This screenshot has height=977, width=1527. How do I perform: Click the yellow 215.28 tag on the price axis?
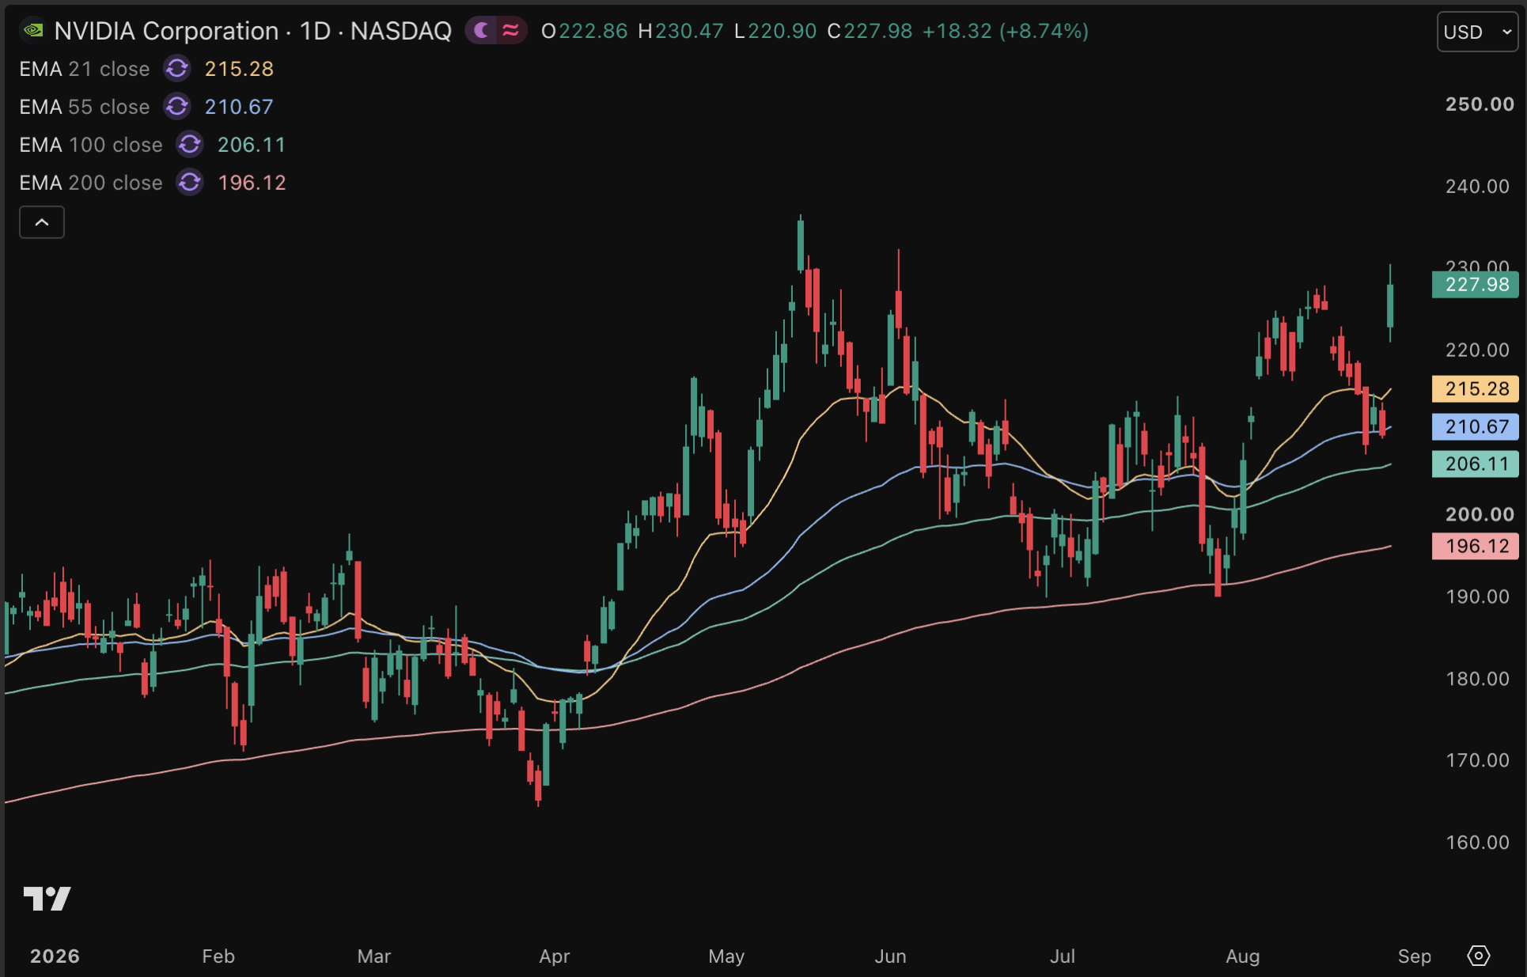coord(1476,388)
